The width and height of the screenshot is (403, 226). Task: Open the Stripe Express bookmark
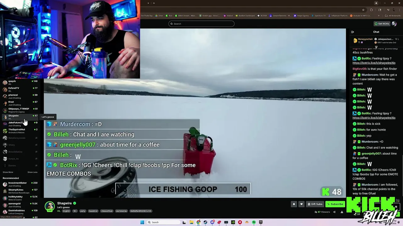[301, 16]
